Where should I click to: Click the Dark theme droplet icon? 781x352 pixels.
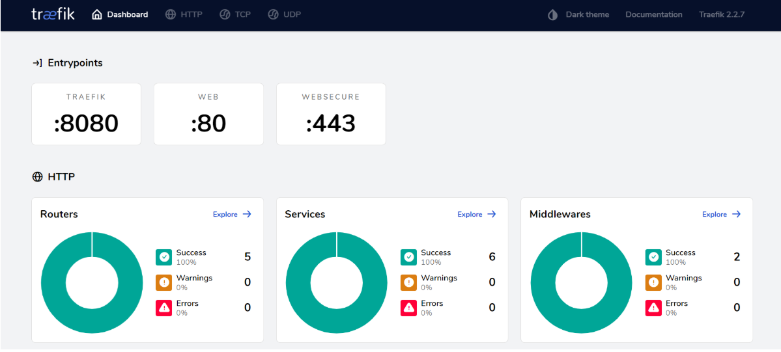[x=552, y=15]
